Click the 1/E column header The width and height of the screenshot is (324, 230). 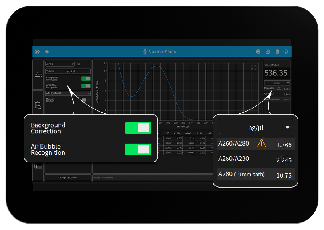(167, 133)
